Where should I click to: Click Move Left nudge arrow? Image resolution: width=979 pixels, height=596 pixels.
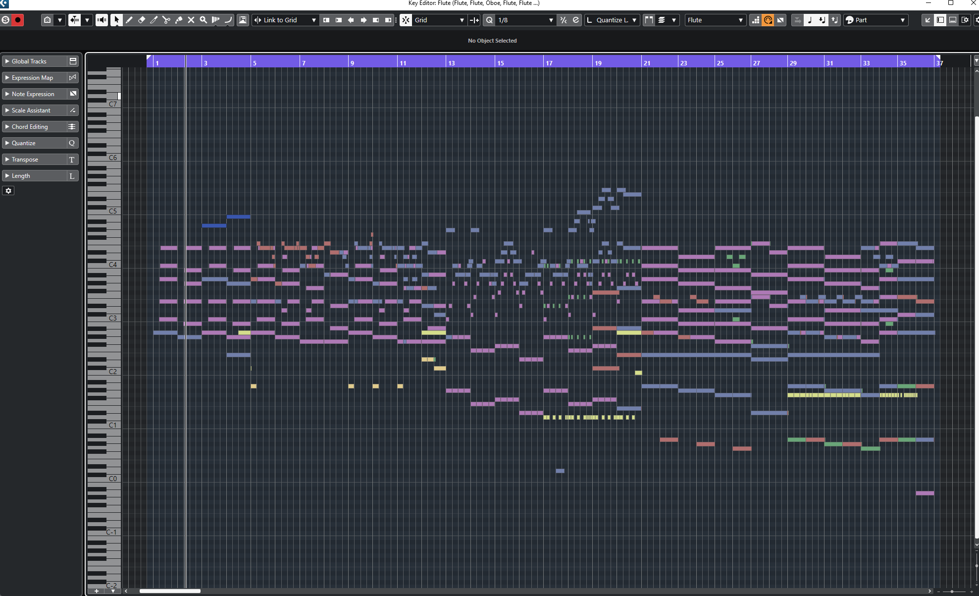pyautogui.click(x=351, y=20)
